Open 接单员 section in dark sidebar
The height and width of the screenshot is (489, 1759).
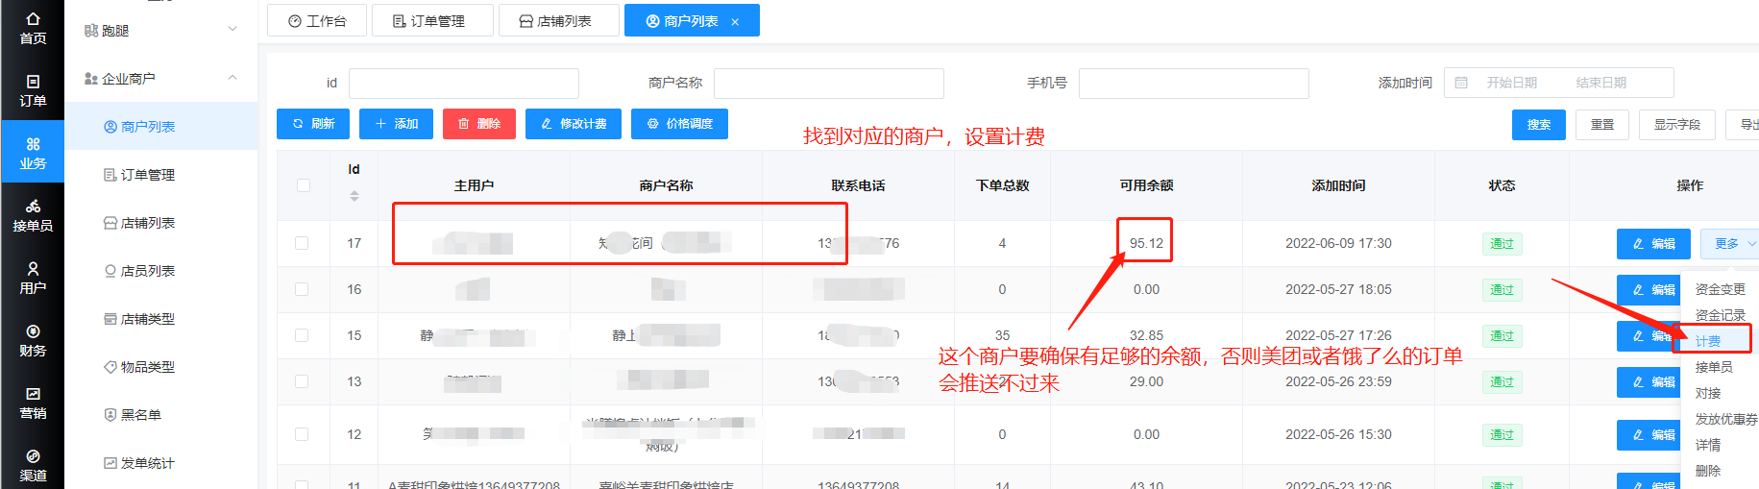coord(33,216)
